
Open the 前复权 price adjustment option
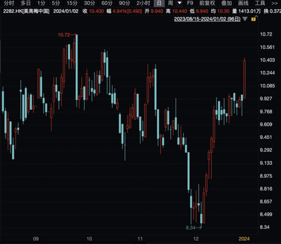(x=207, y=3)
